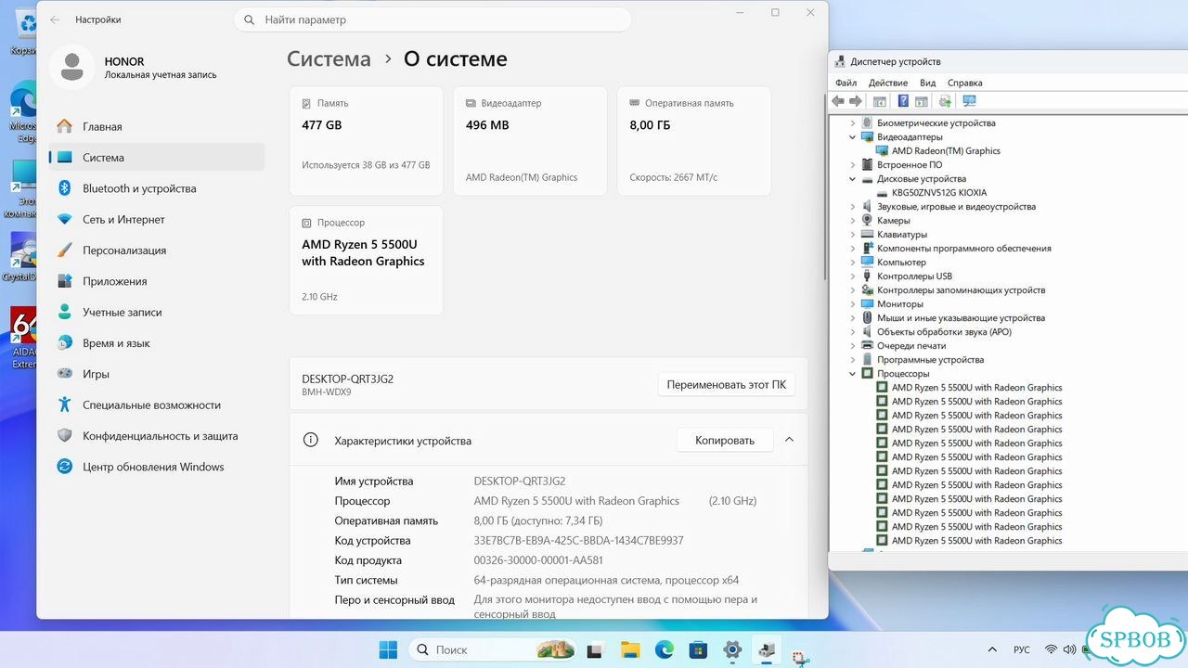Viewport: 1188px width, 668px height.
Task: Open Персонализация settings page
Action: (156, 250)
